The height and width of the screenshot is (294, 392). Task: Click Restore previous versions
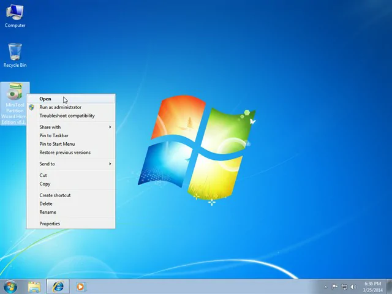click(x=65, y=153)
